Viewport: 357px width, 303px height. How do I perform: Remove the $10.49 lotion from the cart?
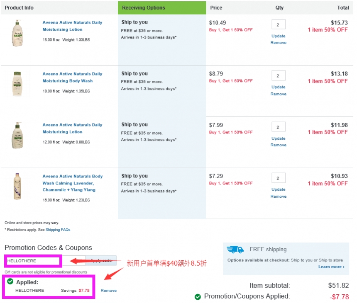[278, 43]
